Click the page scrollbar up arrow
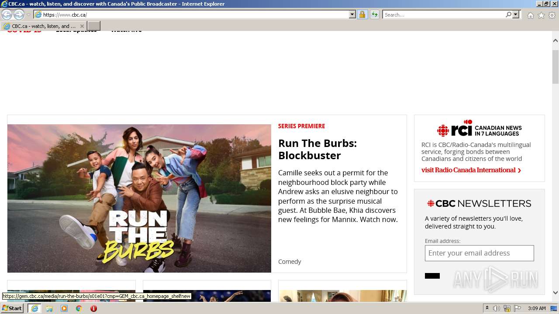559x314 pixels. 556,41
